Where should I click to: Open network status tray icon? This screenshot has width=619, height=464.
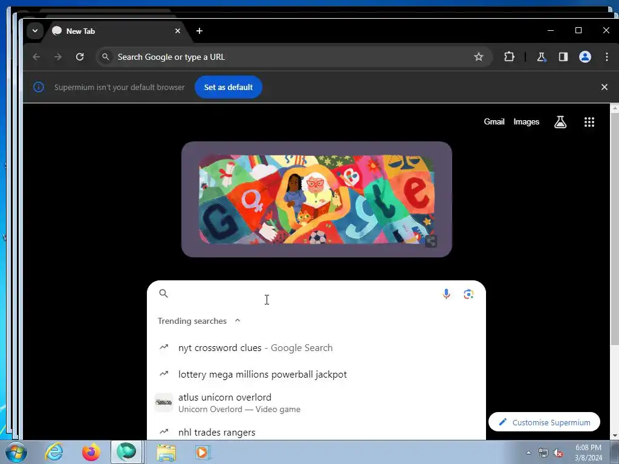click(x=543, y=453)
